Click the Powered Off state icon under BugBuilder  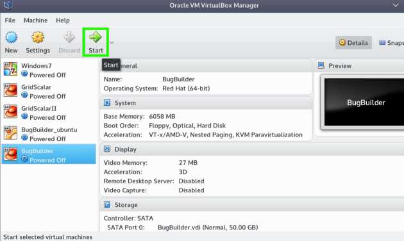point(24,159)
